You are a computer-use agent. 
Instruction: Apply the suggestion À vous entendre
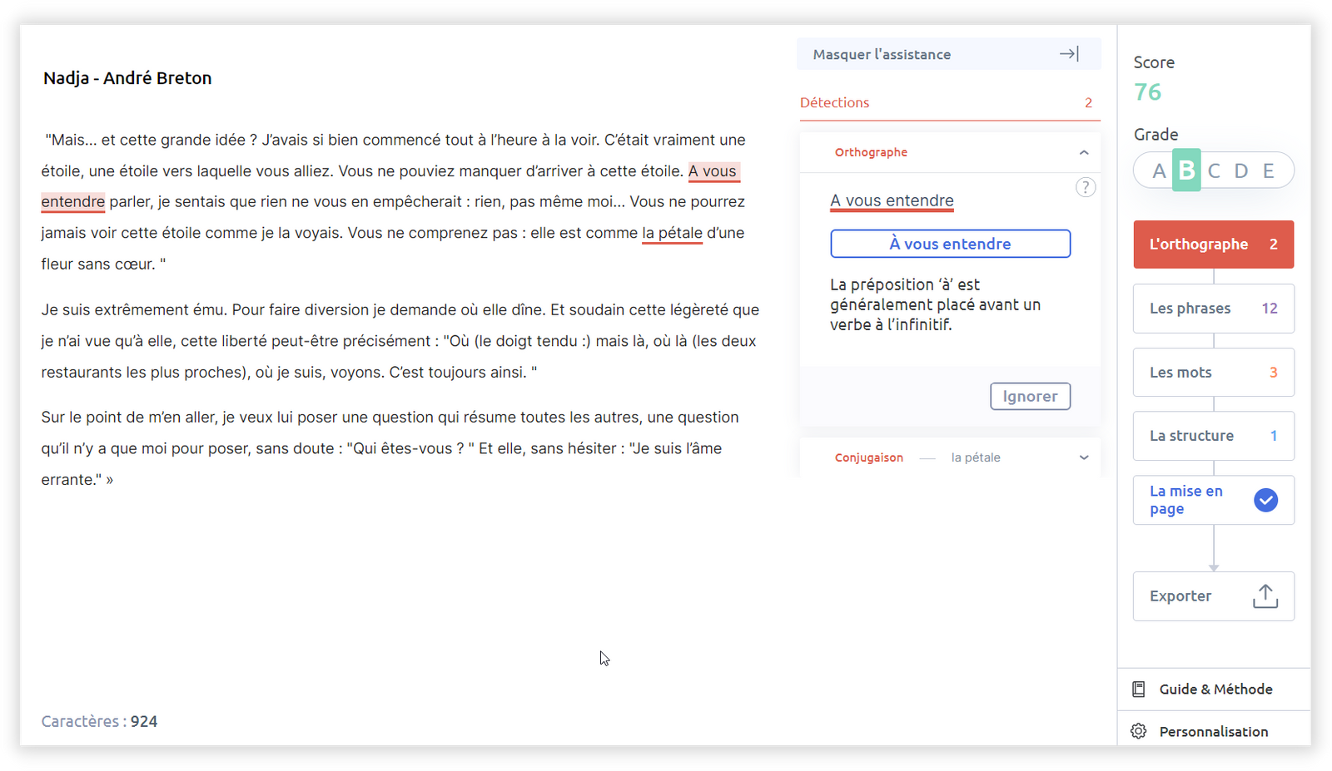click(950, 244)
